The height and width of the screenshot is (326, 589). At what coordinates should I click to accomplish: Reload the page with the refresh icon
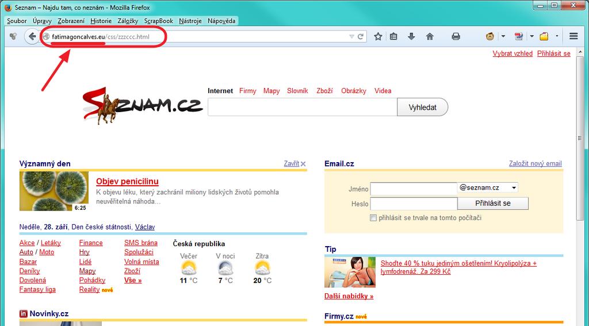[361, 36]
